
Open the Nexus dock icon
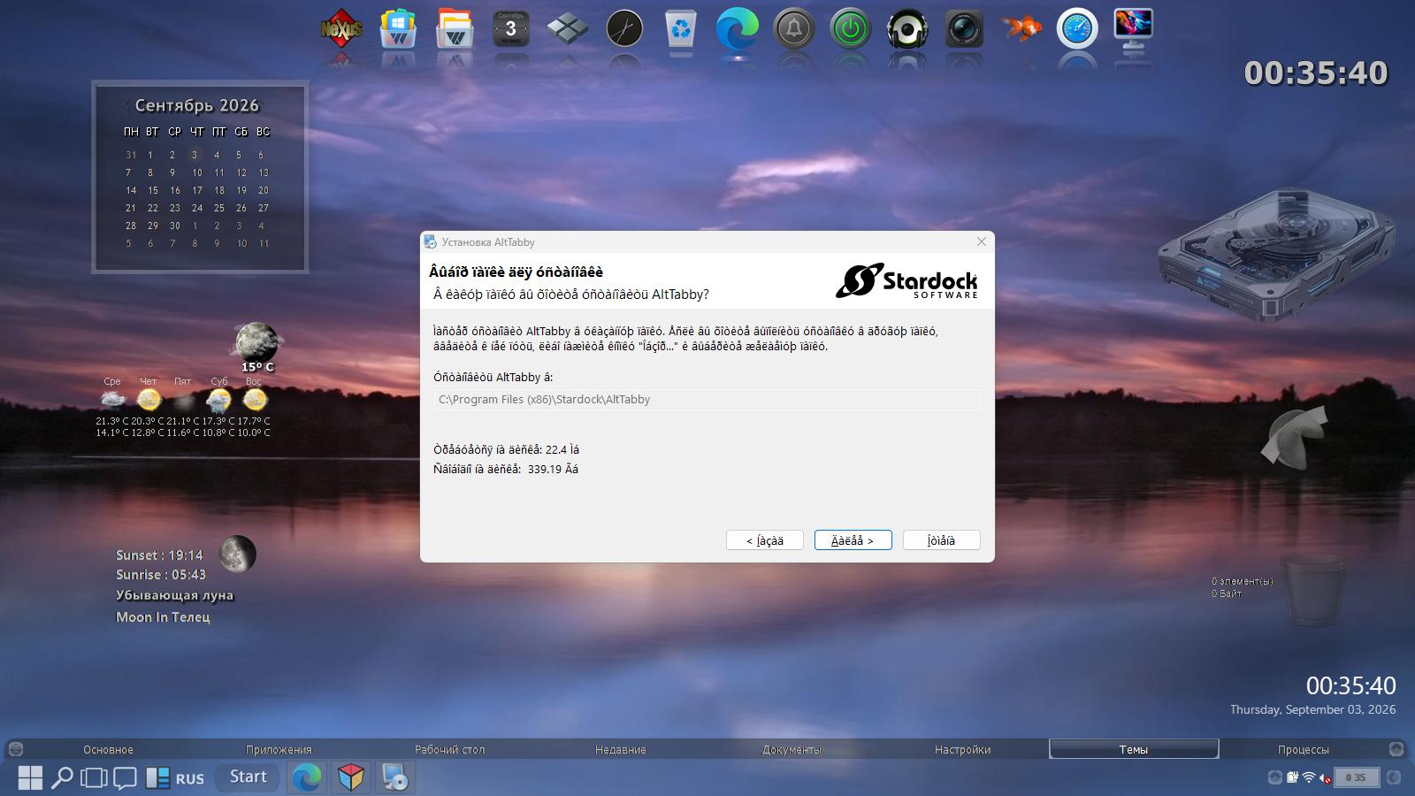point(341,30)
